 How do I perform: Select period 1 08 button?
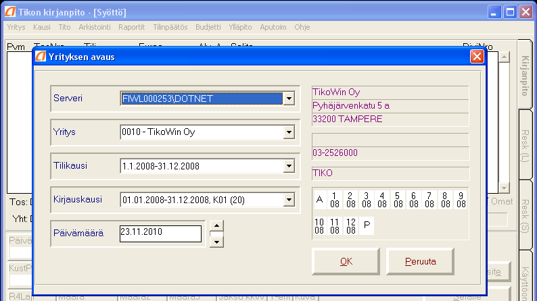(335, 200)
